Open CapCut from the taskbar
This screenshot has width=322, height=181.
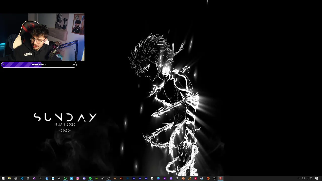point(152,178)
